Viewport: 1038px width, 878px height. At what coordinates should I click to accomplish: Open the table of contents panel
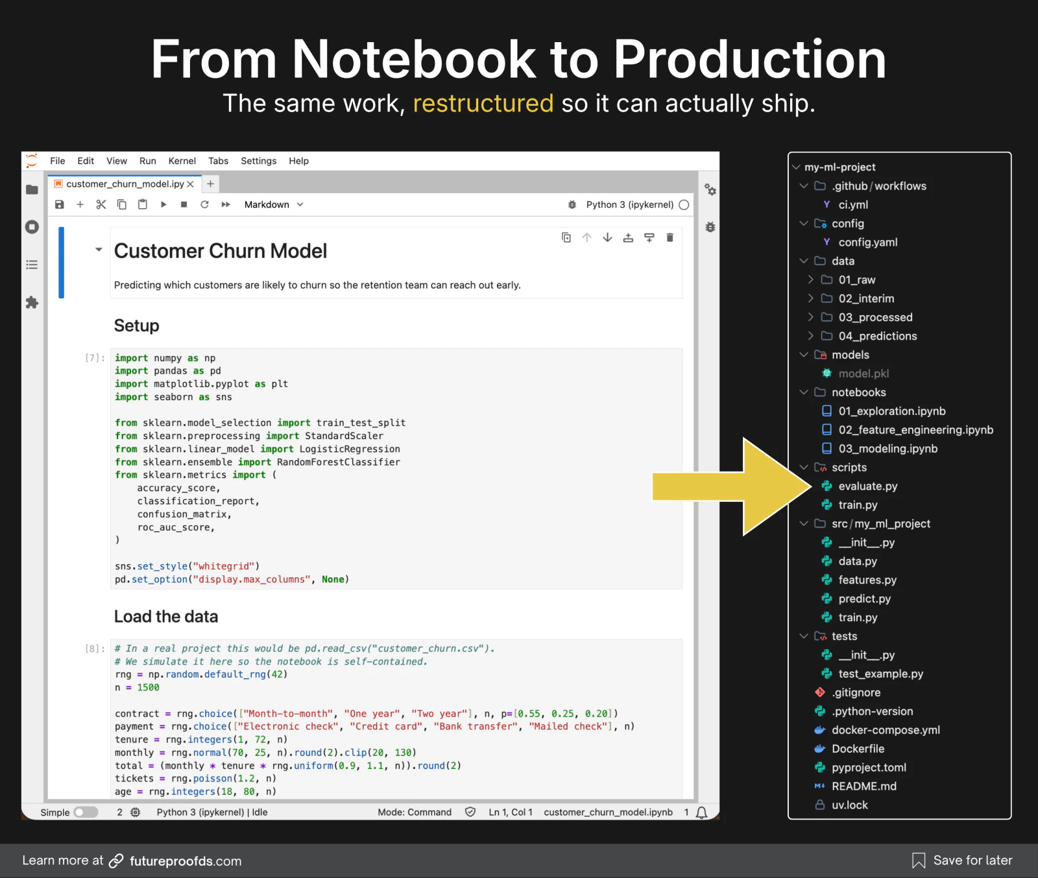tap(32, 265)
